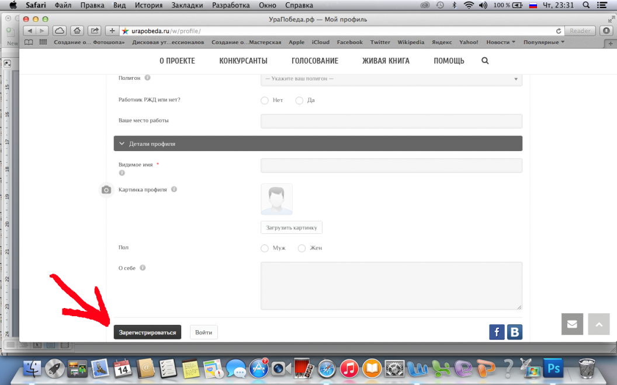Viewport: 617px width, 385px height.
Task: Click the info icon under Видимое имя
Action: click(x=122, y=173)
